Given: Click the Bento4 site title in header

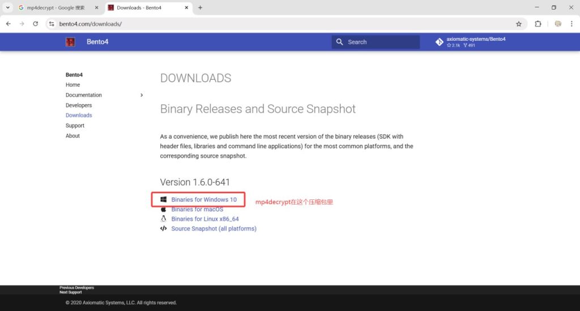Looking at the screenshot, I should [x=97, y=42].
